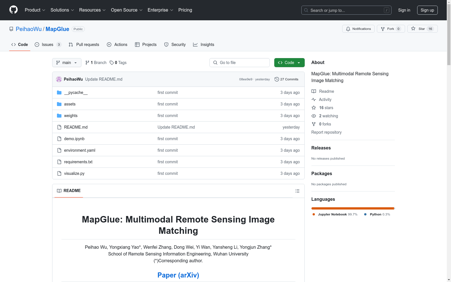Screen dimensions: 451x282
Task: Open the README outline list icon
Action: (x=297, y=191)
